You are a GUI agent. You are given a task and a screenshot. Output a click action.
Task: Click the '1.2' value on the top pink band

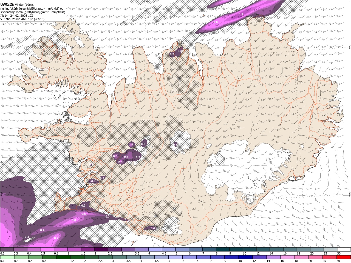point(241,14)
